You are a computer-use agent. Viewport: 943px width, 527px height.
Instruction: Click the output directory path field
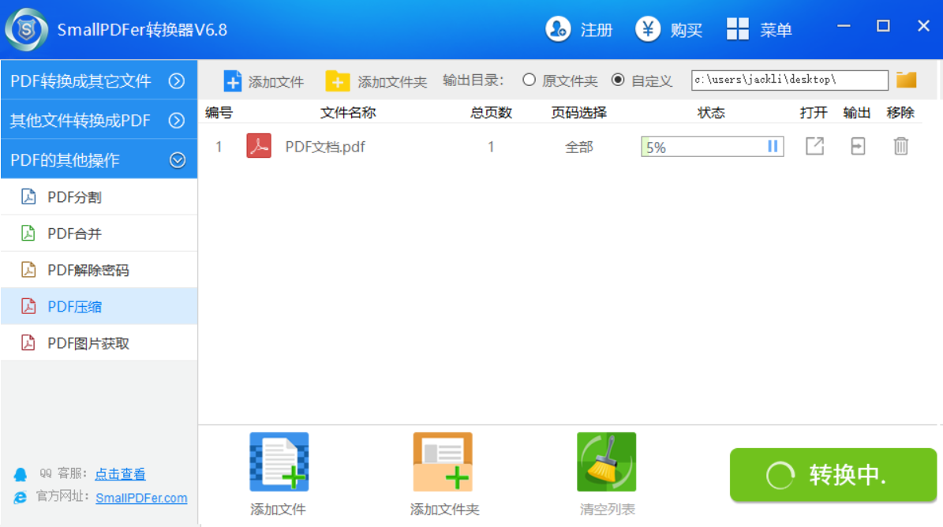789,80
